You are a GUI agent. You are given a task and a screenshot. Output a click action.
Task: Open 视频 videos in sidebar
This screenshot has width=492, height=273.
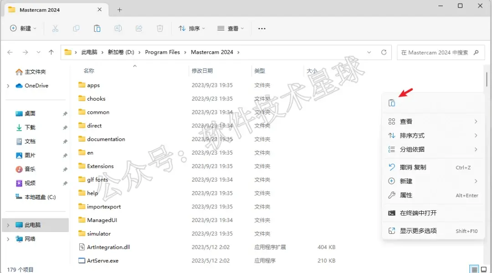pyautogui.click(x=26, y=183)
